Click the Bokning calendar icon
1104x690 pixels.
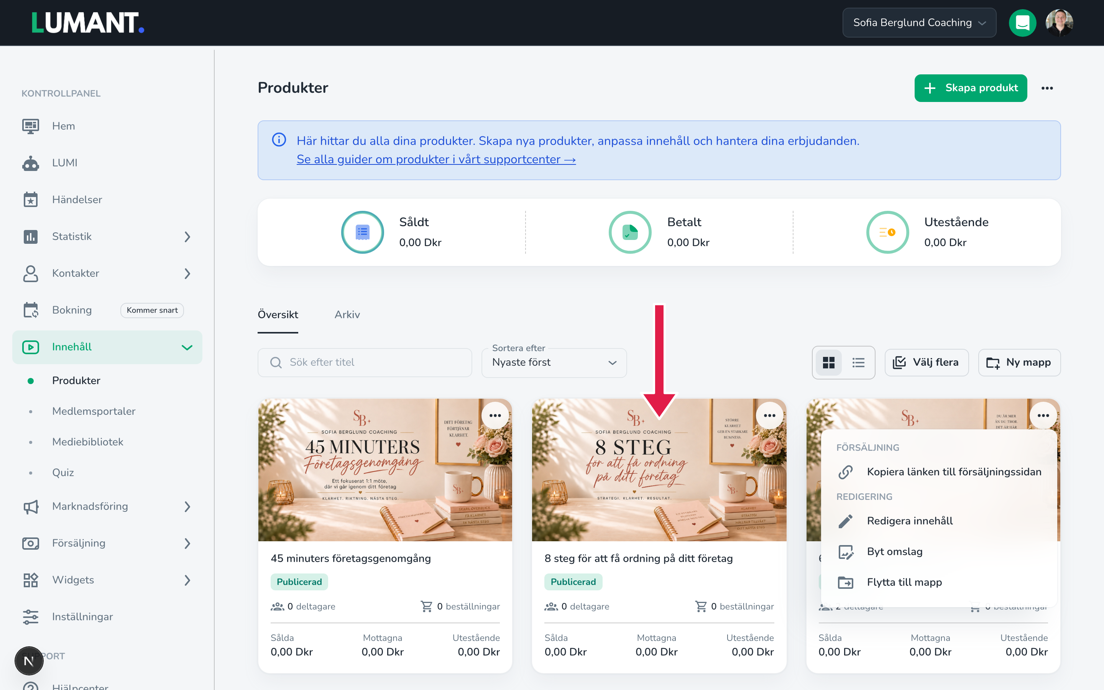[x=31, y=310]
